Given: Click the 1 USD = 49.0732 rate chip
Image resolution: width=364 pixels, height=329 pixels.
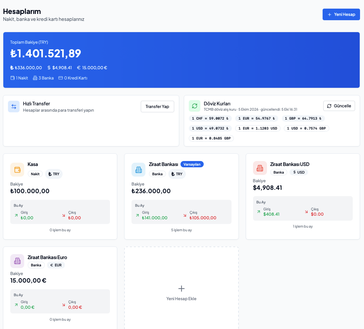Looking at the screenshot, I should pyautogui.click(x=210, y=129).
